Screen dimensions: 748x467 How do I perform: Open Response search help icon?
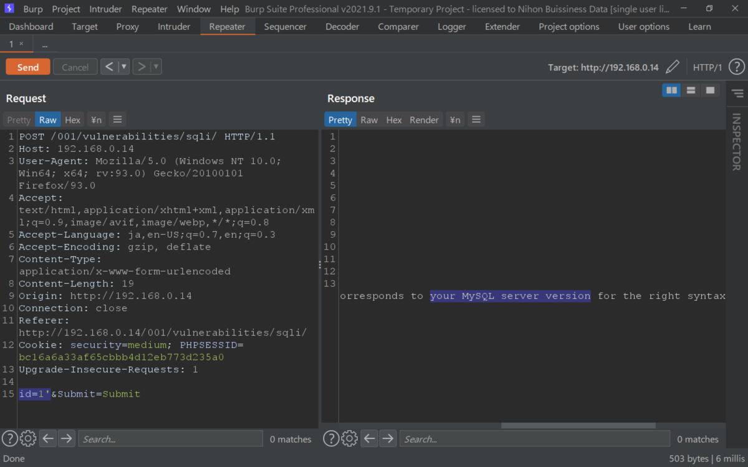pos(332,438)
